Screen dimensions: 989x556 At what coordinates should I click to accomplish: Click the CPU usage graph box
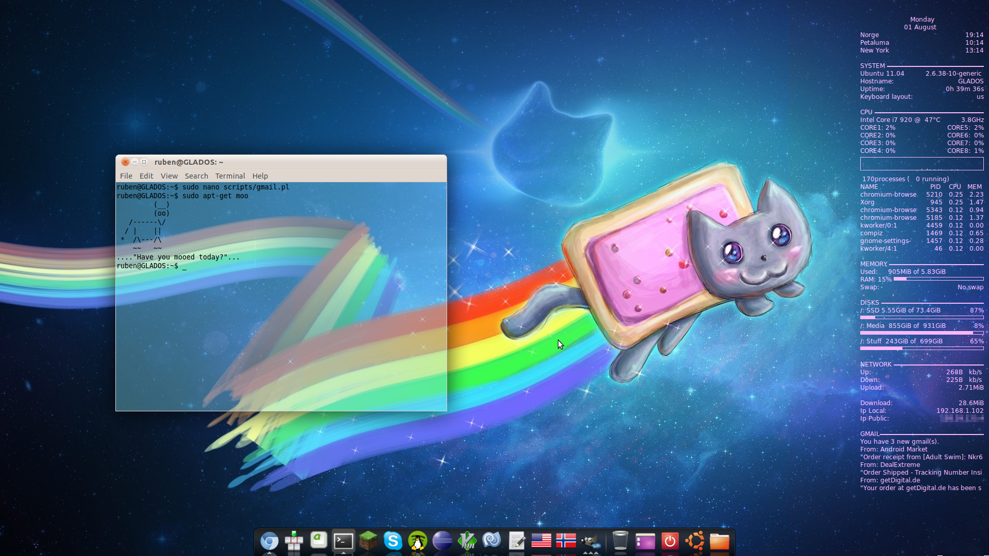tap(922, 164)
